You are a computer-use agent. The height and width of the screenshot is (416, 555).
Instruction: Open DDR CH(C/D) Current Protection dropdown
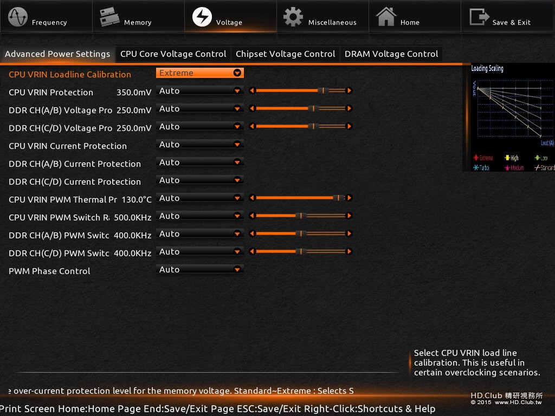(x=199, y=180)
